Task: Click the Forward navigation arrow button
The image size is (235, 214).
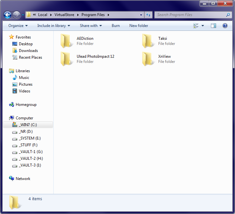Action: (x=16, y=15)
